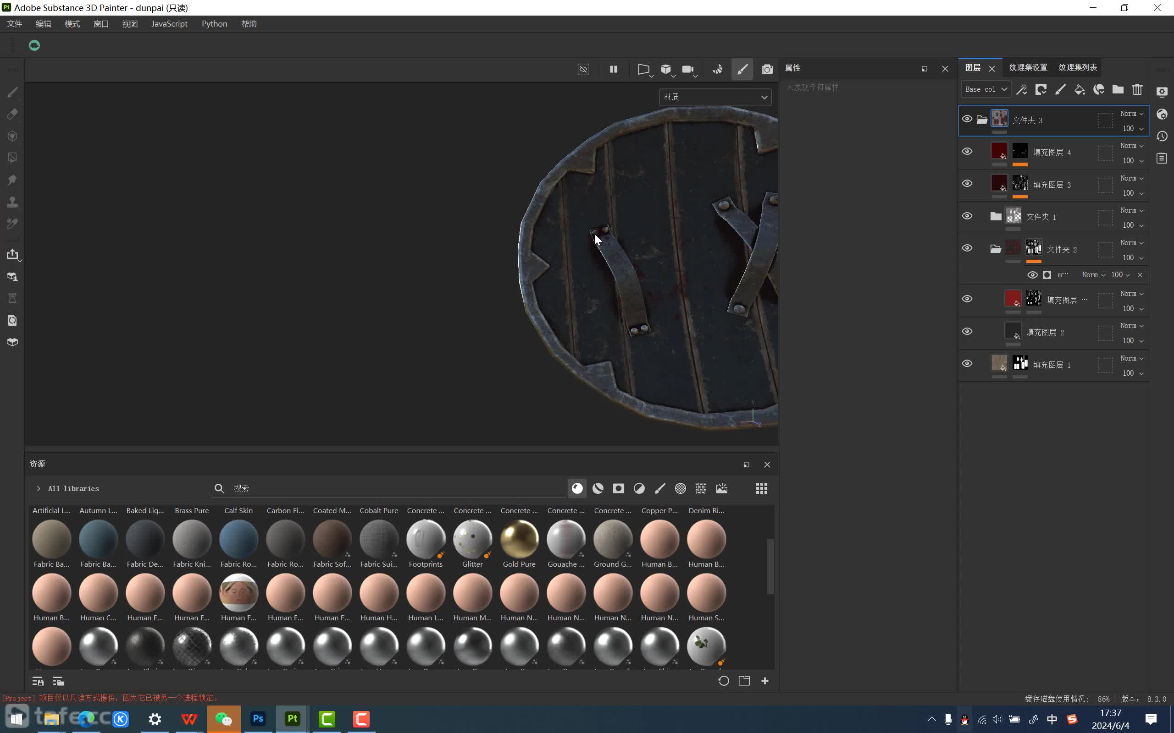
Task: Open the 窗口 menu
Action: coord(101,24)
